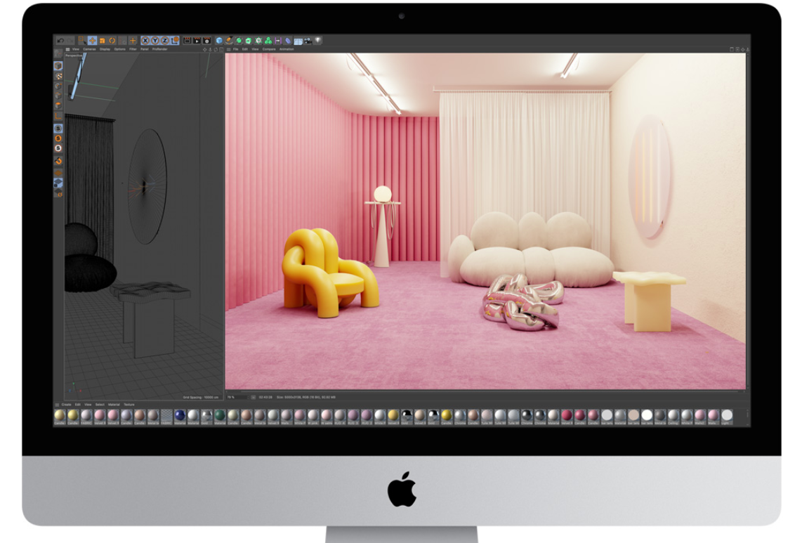The image size is (802, 543).
Task: Toggle the viewport maximize view icon
Action: coord(221,50)
